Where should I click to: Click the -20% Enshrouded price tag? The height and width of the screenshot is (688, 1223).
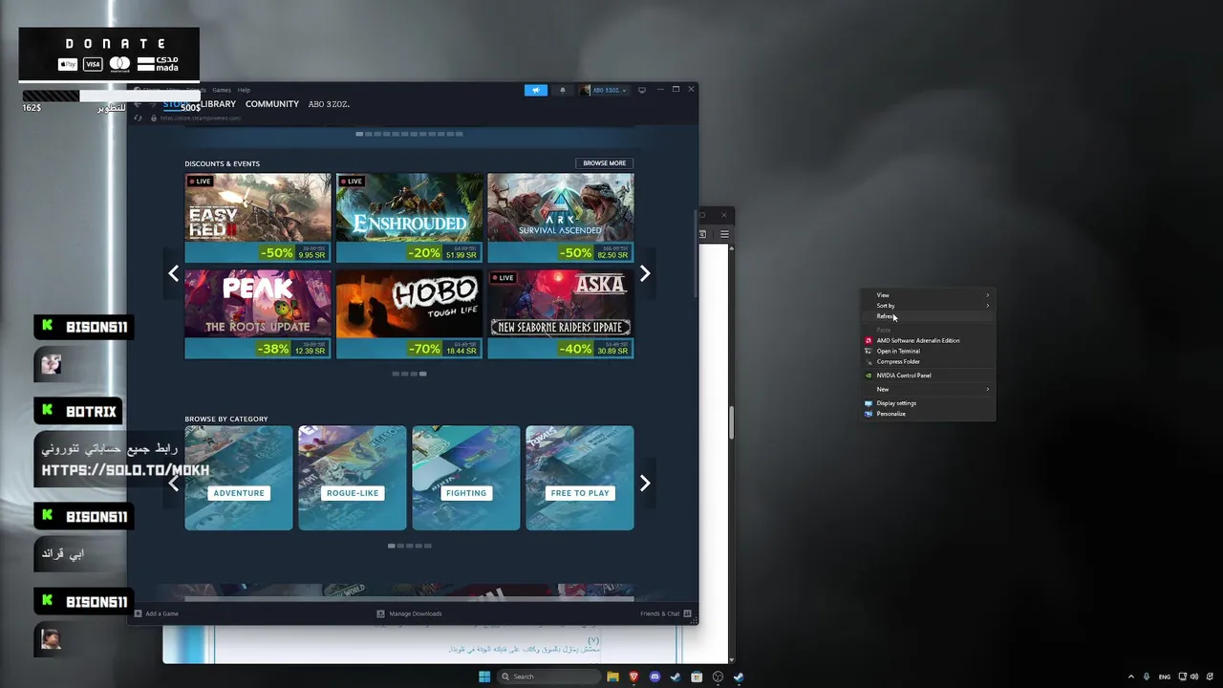(x=443, y=253)
